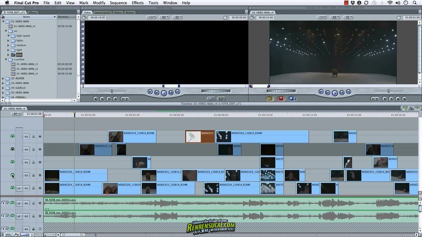Toggle Clip Overlays at Timeline bottom

(17, 235)
